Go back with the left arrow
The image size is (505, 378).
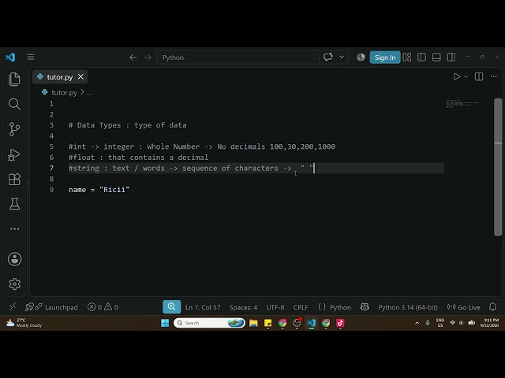click(133, 57)
